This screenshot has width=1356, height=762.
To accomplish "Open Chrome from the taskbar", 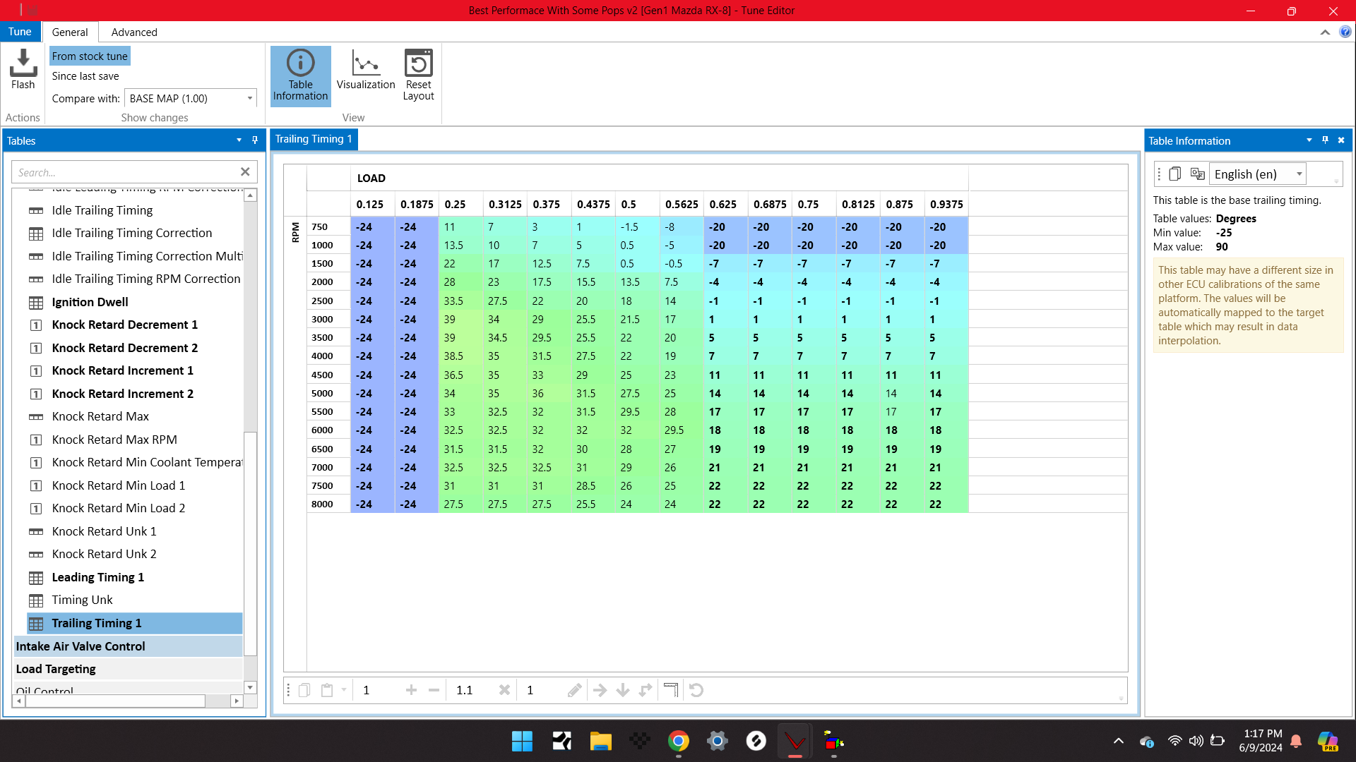I will [x=679, y=742].
